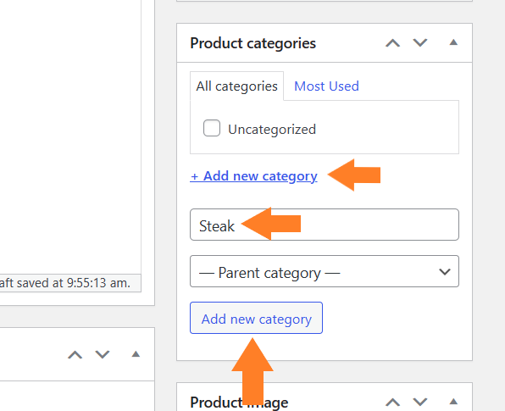The image size is (505, 411).
Task: Click the Add new category button
Action: click(x=256, y=318)
